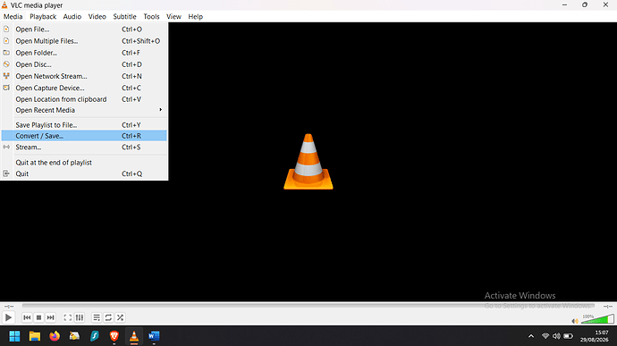
Task: Open system volume tray icon
Action: tap(556, 336)
